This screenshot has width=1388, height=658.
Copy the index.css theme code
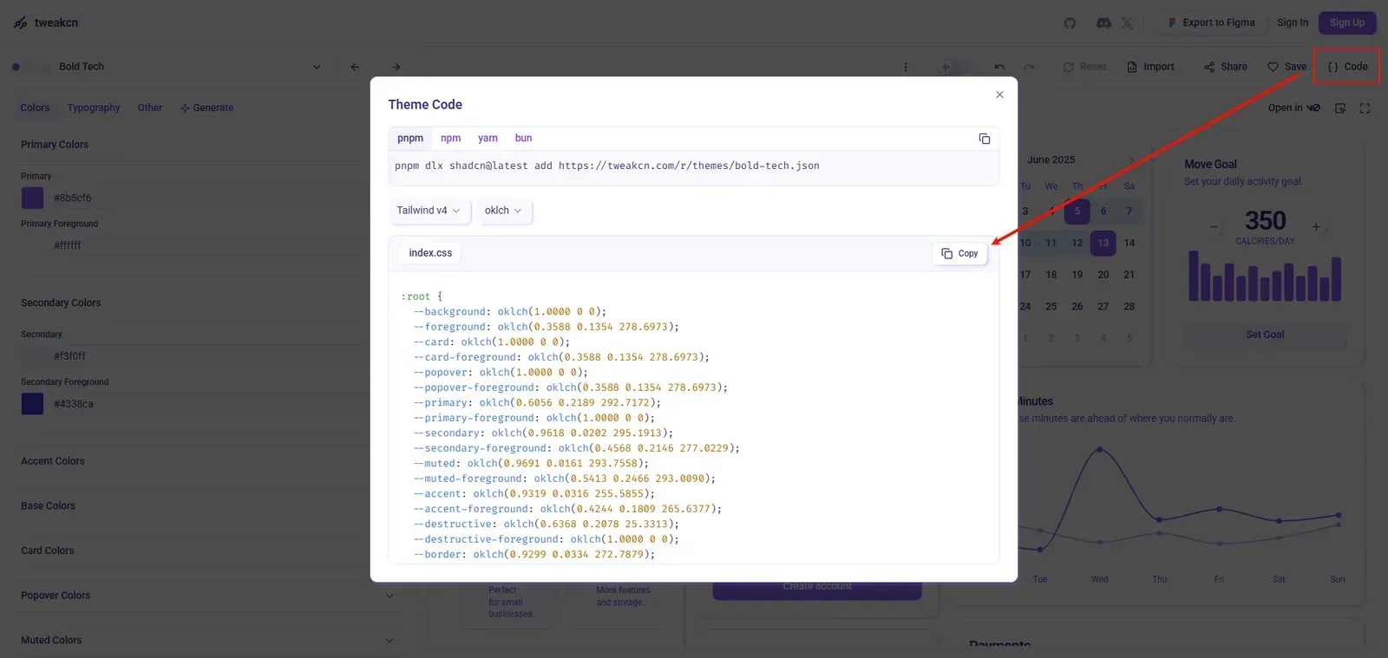pos(959,253)
